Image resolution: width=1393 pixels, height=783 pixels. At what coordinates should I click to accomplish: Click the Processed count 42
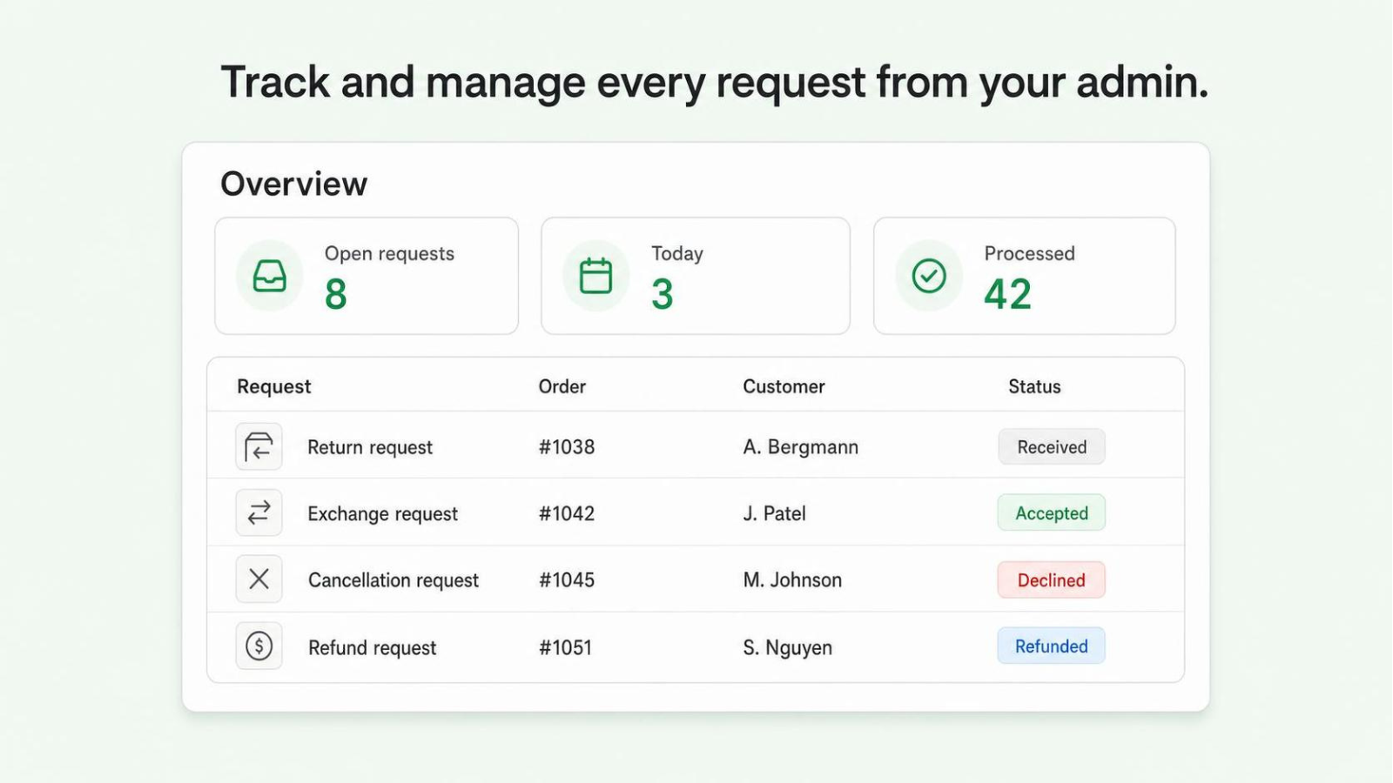tap(1007, 294)
